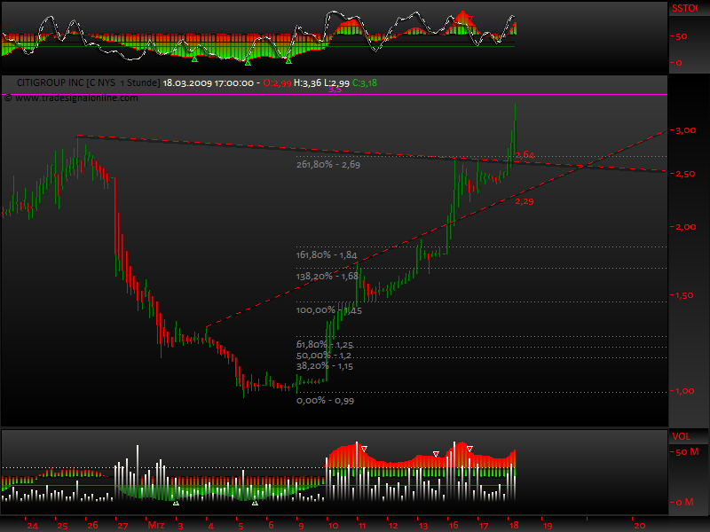Jump to date 25 on time axis
The height and width of the screenshot is (532, 710).
(x=62, y=526)
